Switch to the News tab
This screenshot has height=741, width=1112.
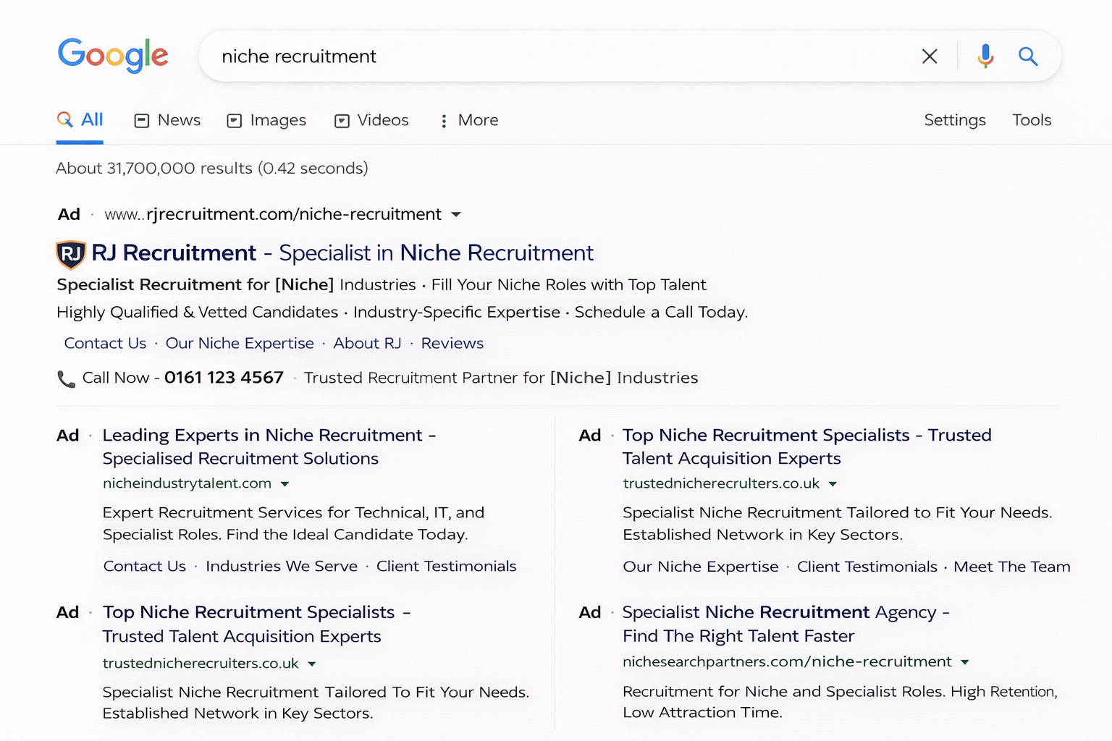coord(168,120)
